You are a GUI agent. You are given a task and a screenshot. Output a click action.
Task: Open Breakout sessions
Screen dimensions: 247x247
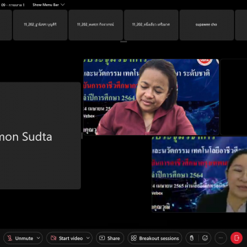(x=154, y=238)
